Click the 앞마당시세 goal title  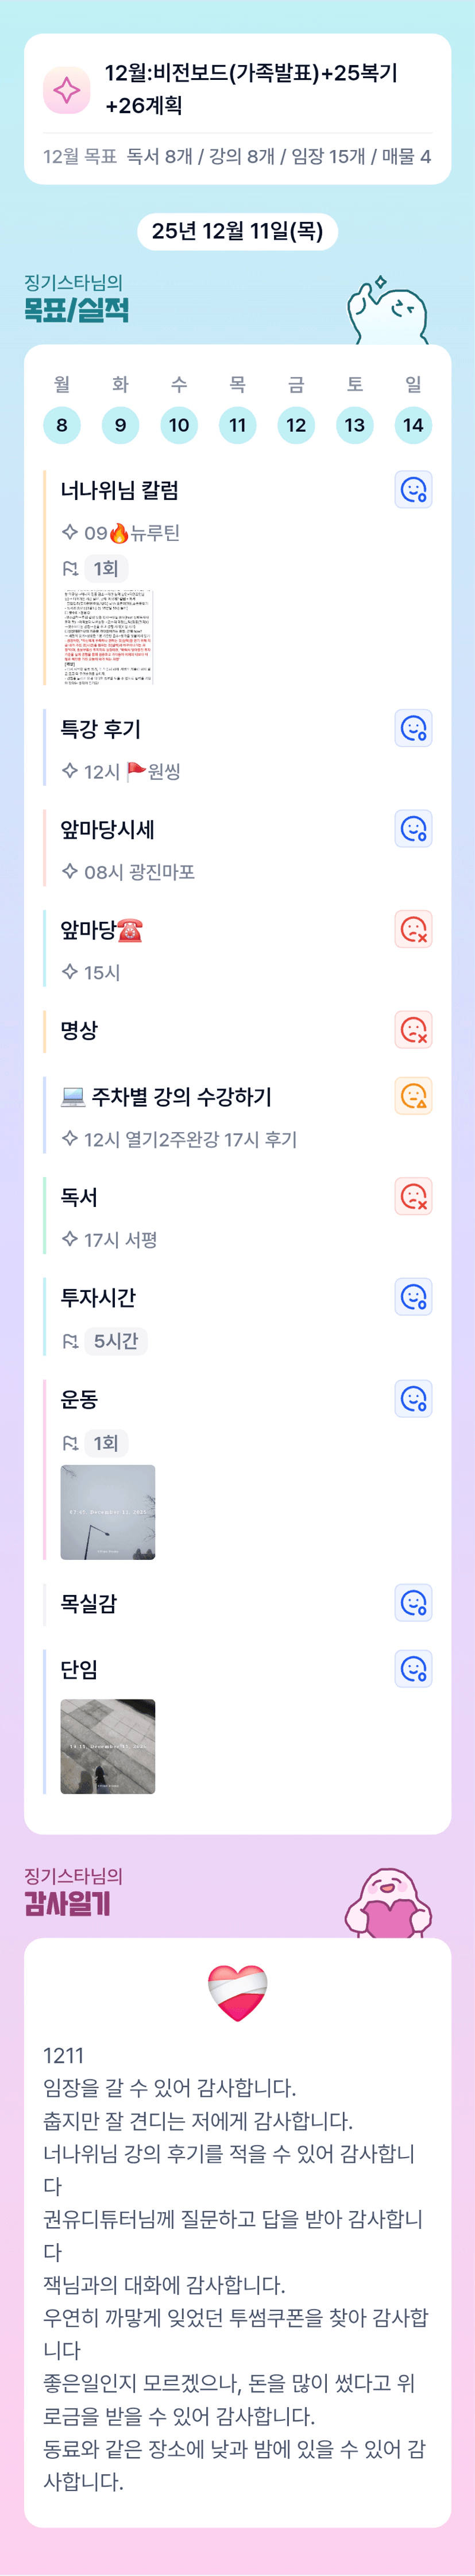tap(107, 829)
